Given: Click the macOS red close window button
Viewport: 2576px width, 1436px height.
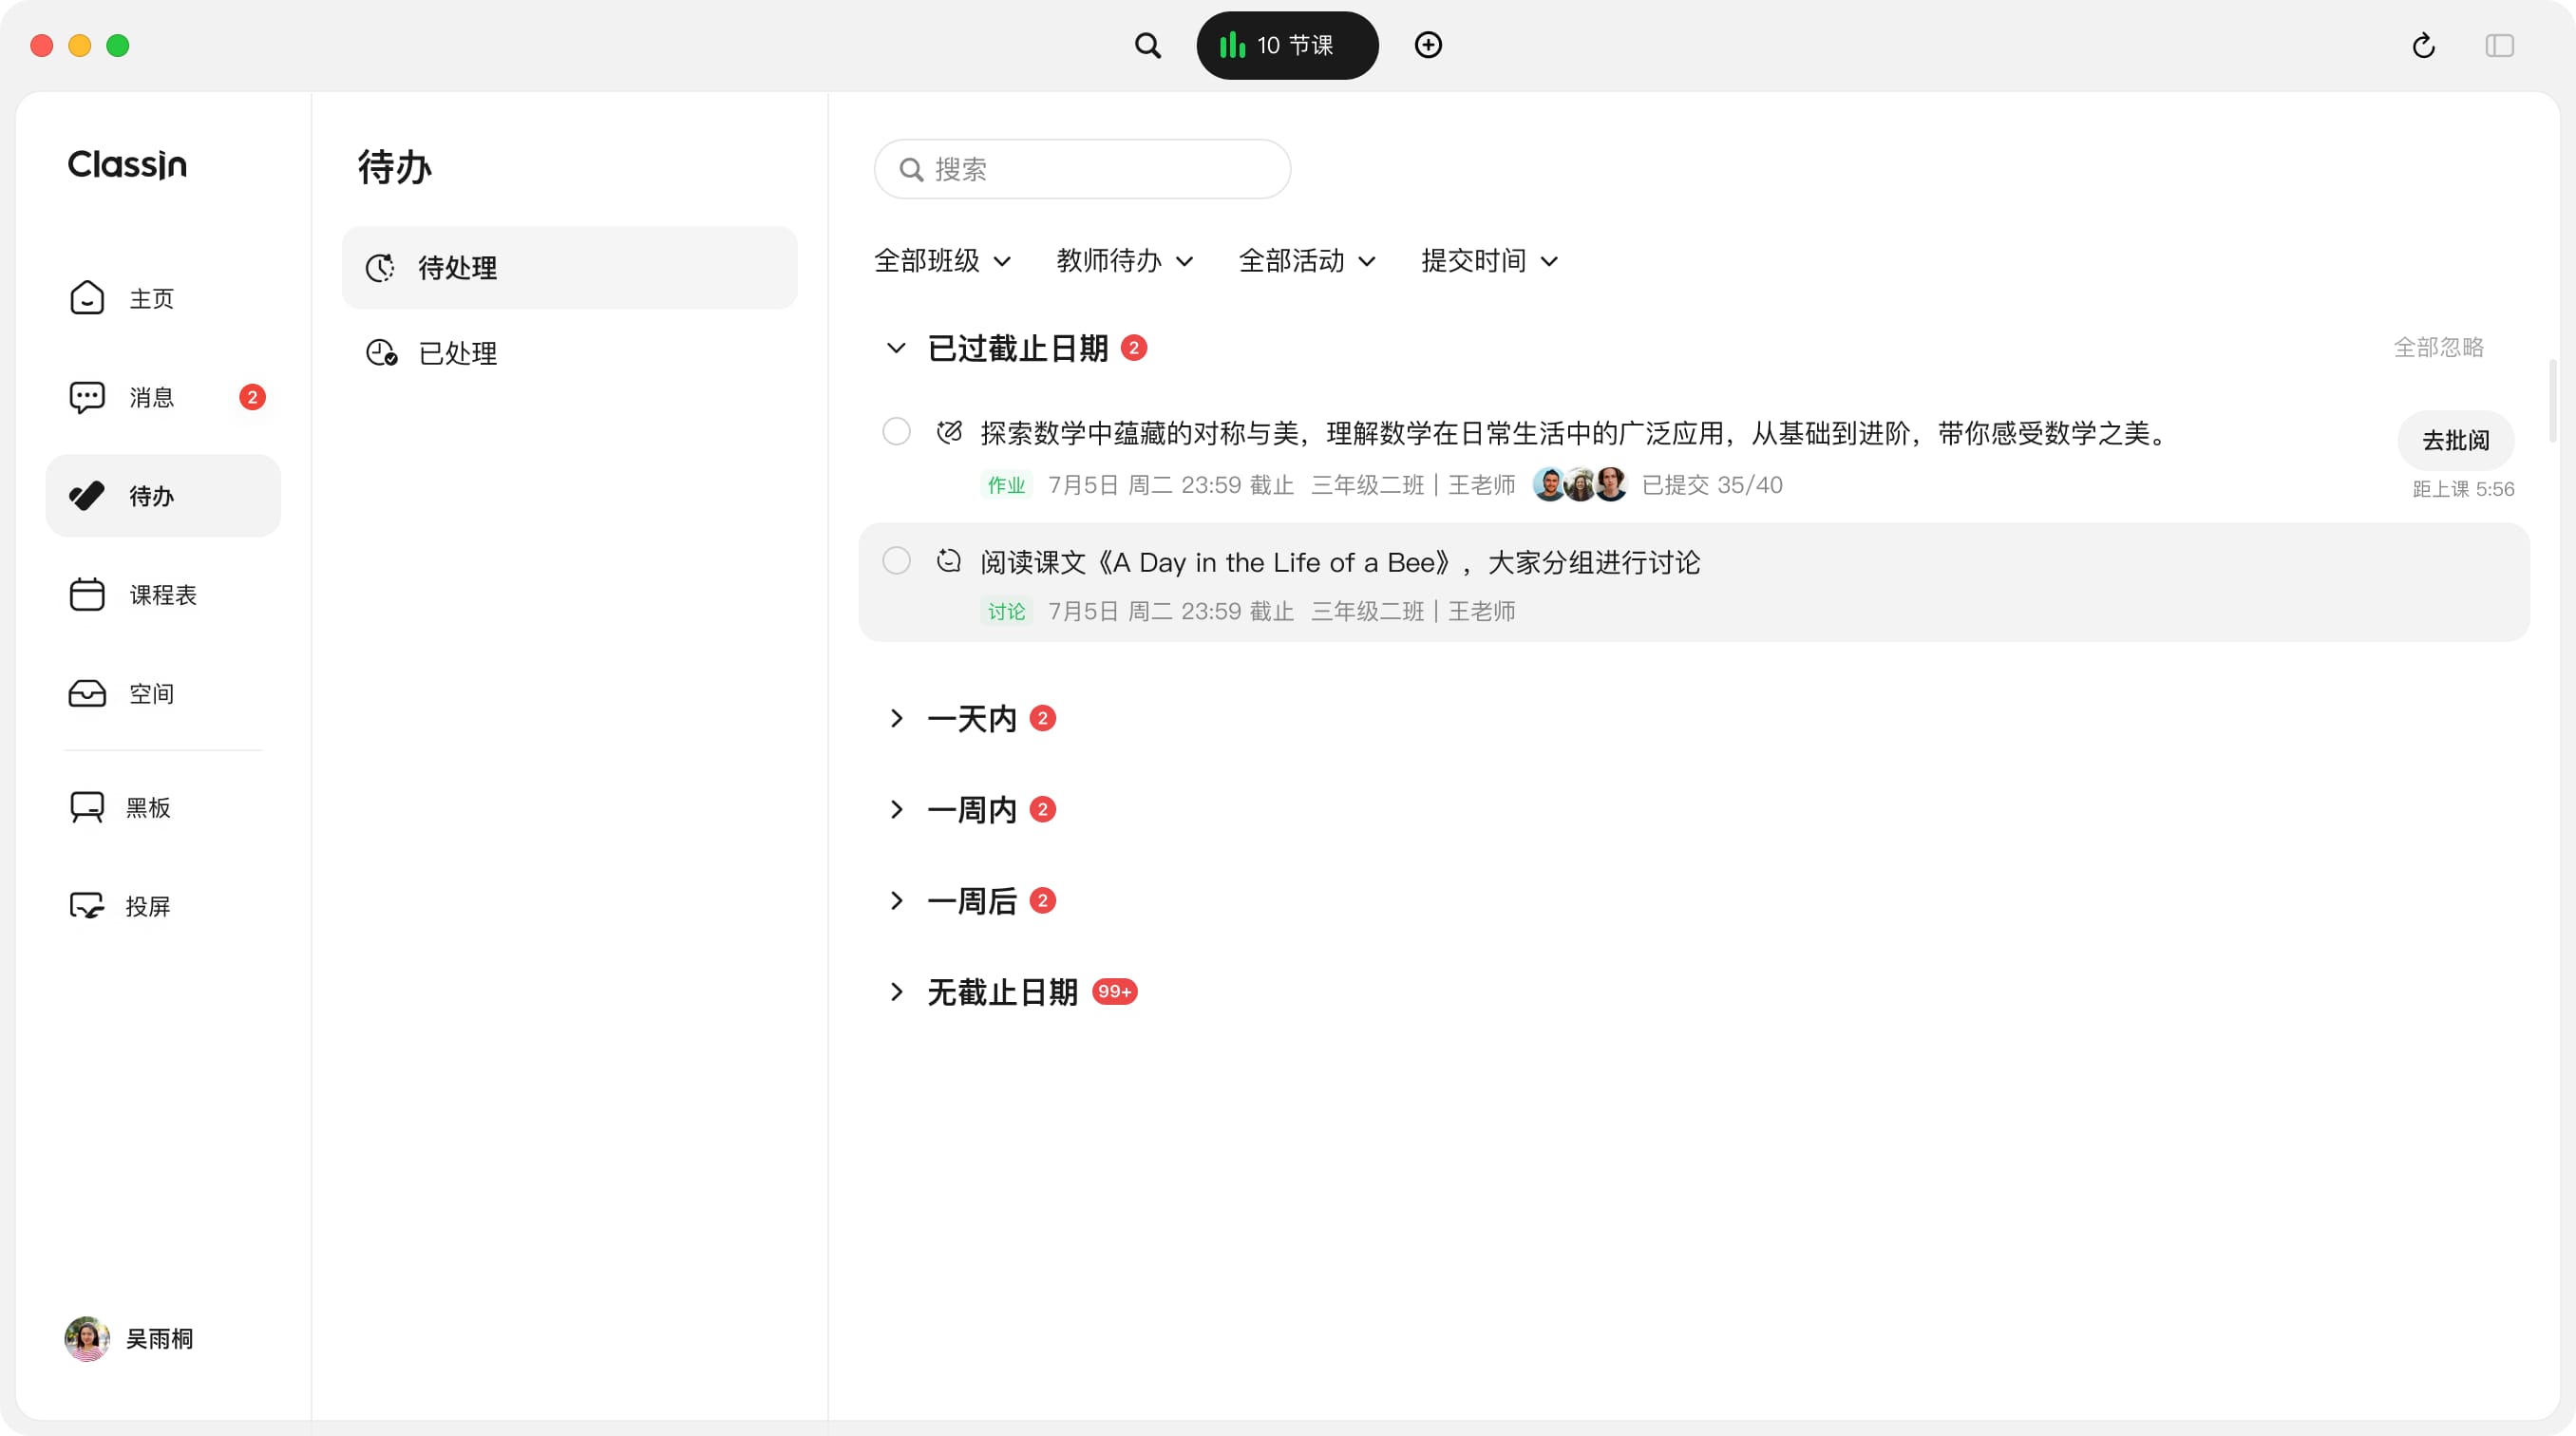Looking at the screenshot, I should pyautogui.click(x=42, y=45).
